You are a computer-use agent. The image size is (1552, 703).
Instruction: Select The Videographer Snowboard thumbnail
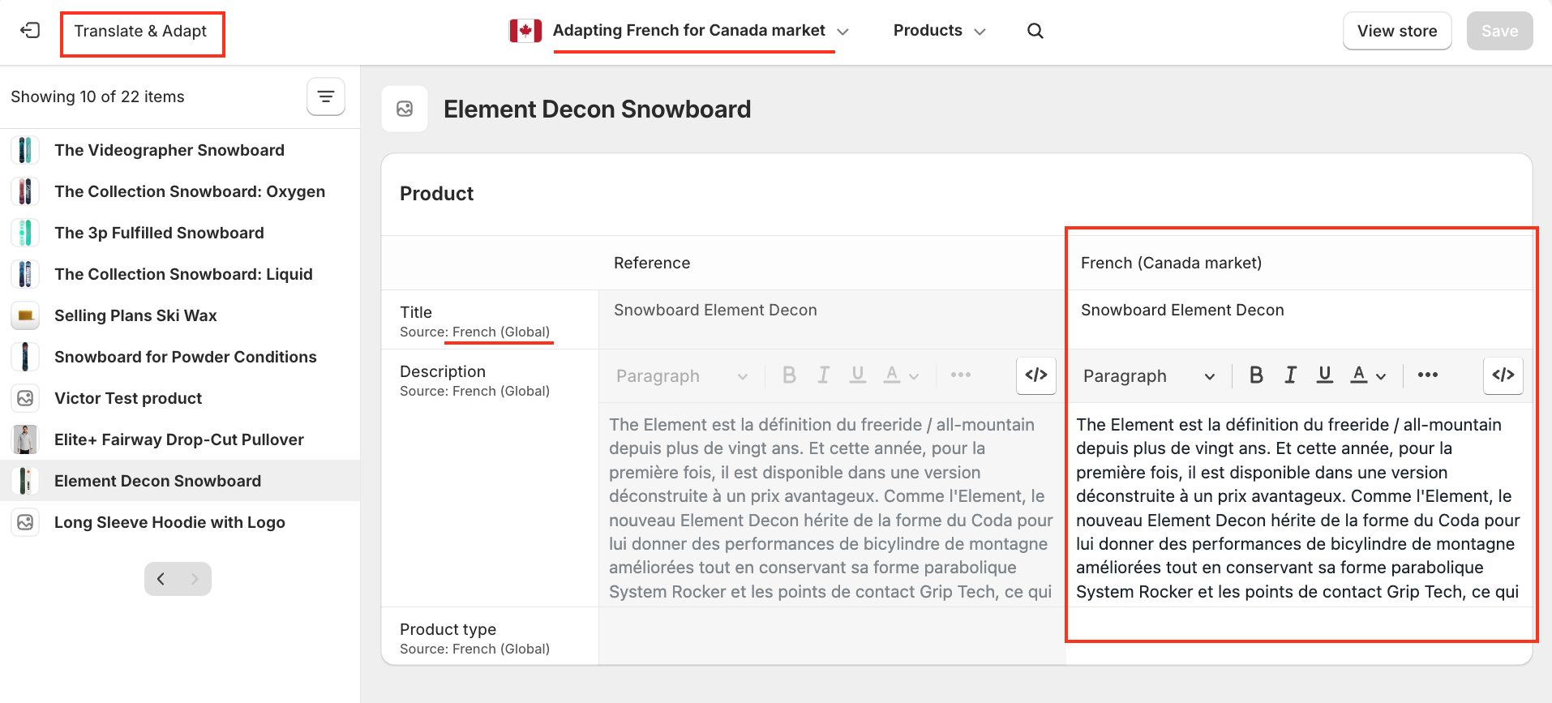pyautogui.click(x=25, y=150)
